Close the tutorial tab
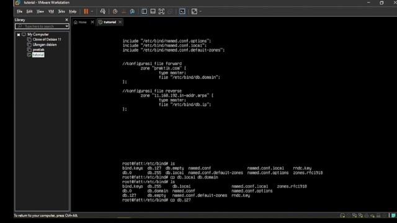Screen dimensions: 397x223 pyautogui.click(x=120, y=22)
